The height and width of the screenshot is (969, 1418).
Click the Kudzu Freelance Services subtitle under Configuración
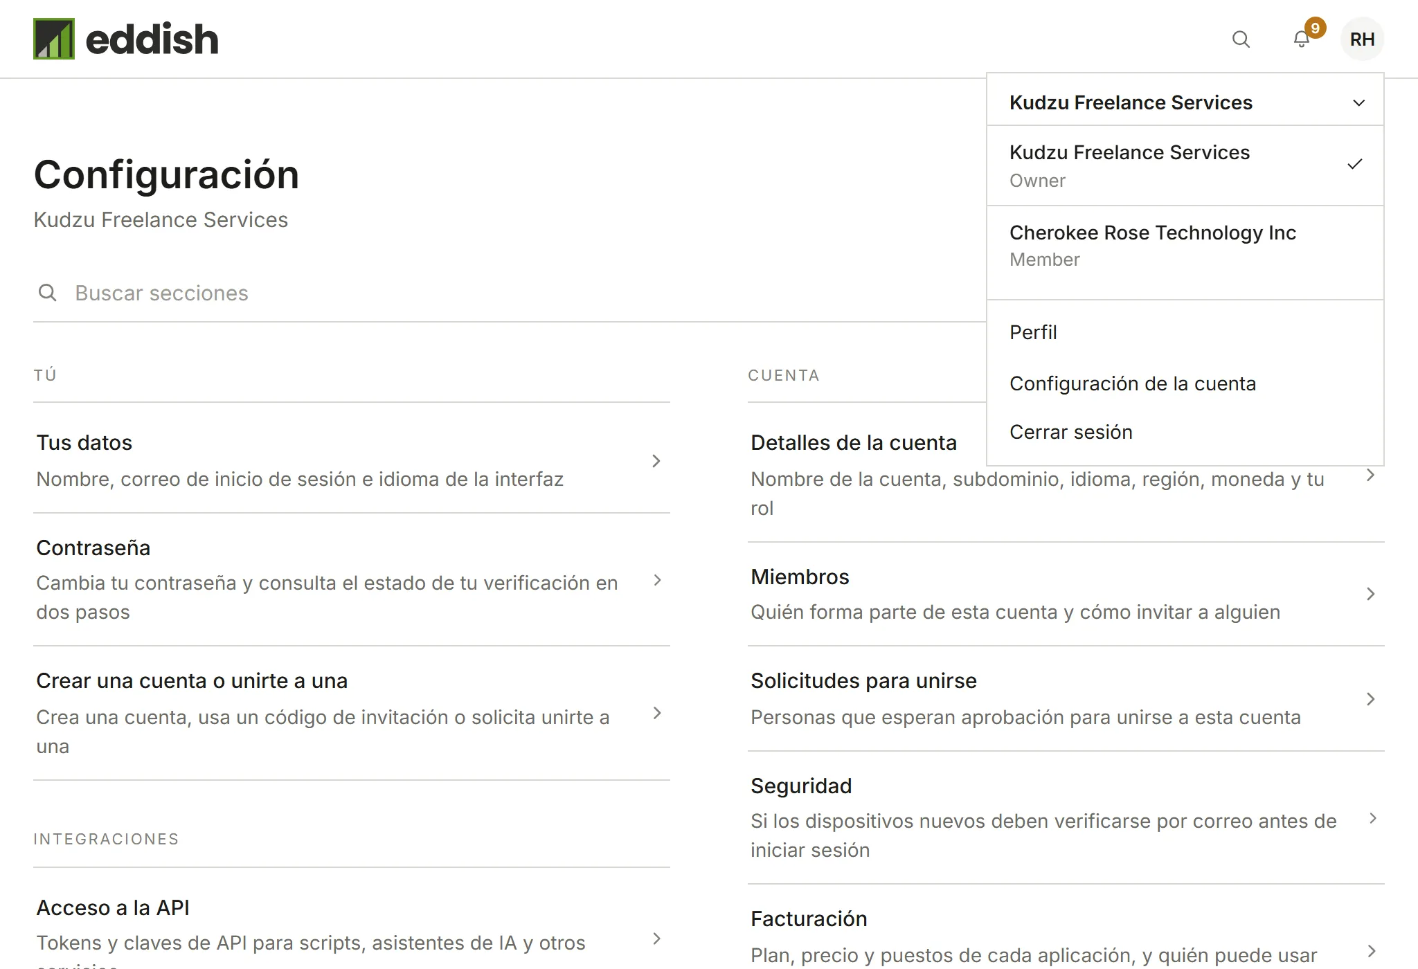[x=161, y=219]
